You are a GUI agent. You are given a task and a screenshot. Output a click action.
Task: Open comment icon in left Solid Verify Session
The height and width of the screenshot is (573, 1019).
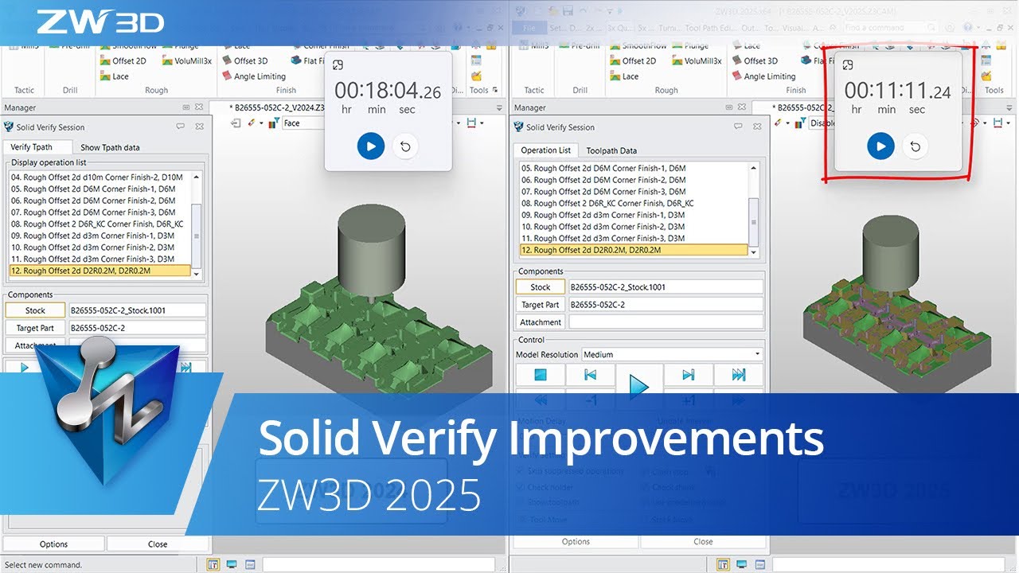pyautogui.click(x=181, y=126)
